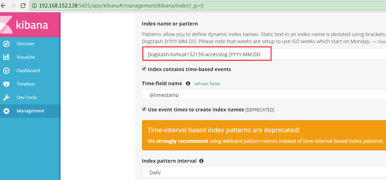Open the Index pattern interval Daily dropdown
This screenshot has height=180, width=386.
(264, 172)
